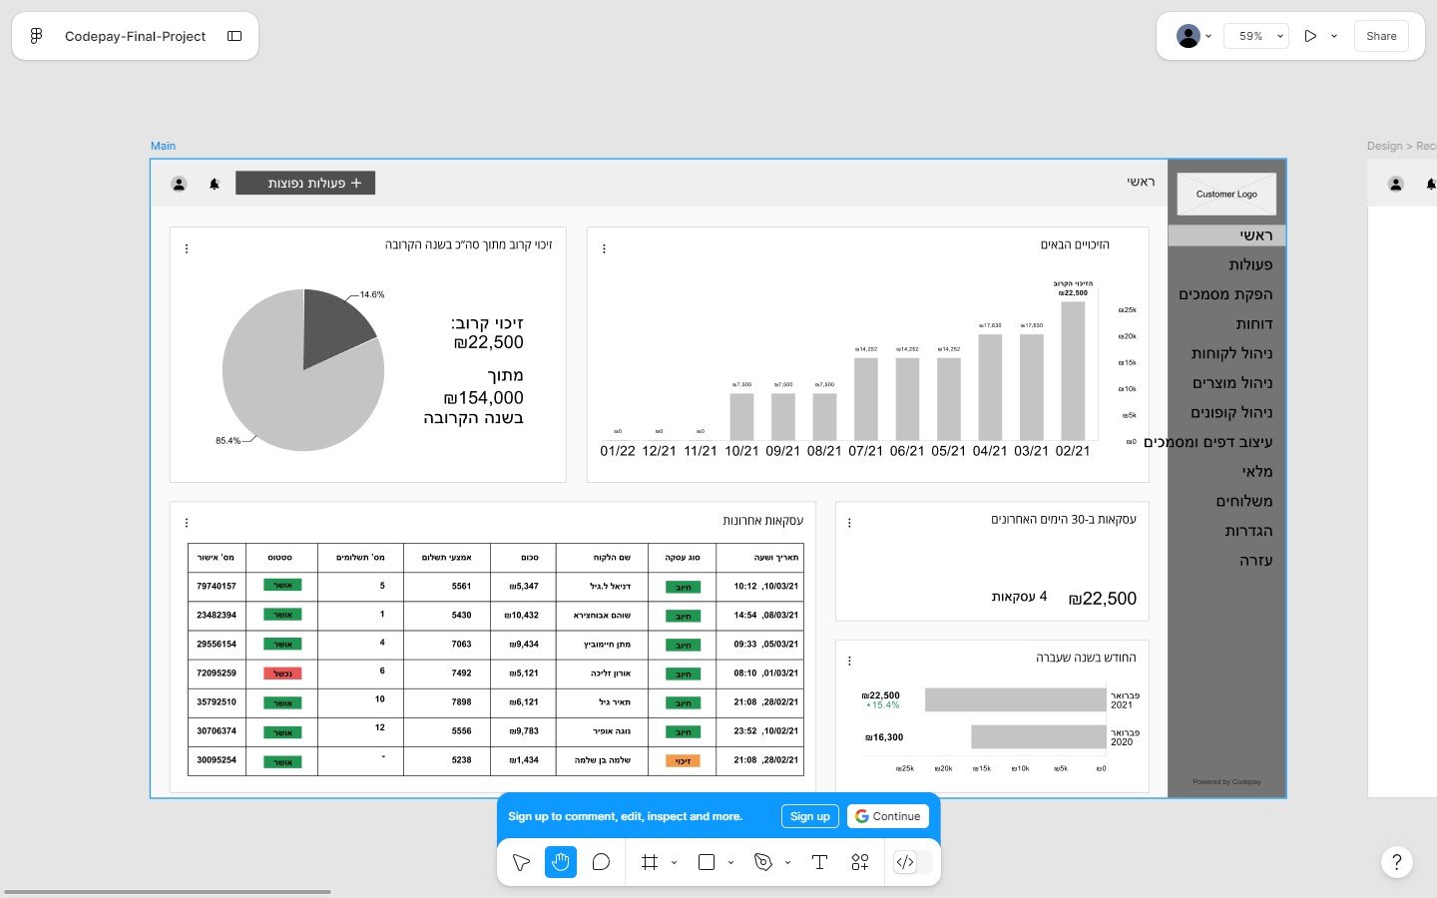The height and width of the screenshot is (898, 1437).
Task: Select the Comment tool
Action: pyautogui.click(x=601, y=862)
